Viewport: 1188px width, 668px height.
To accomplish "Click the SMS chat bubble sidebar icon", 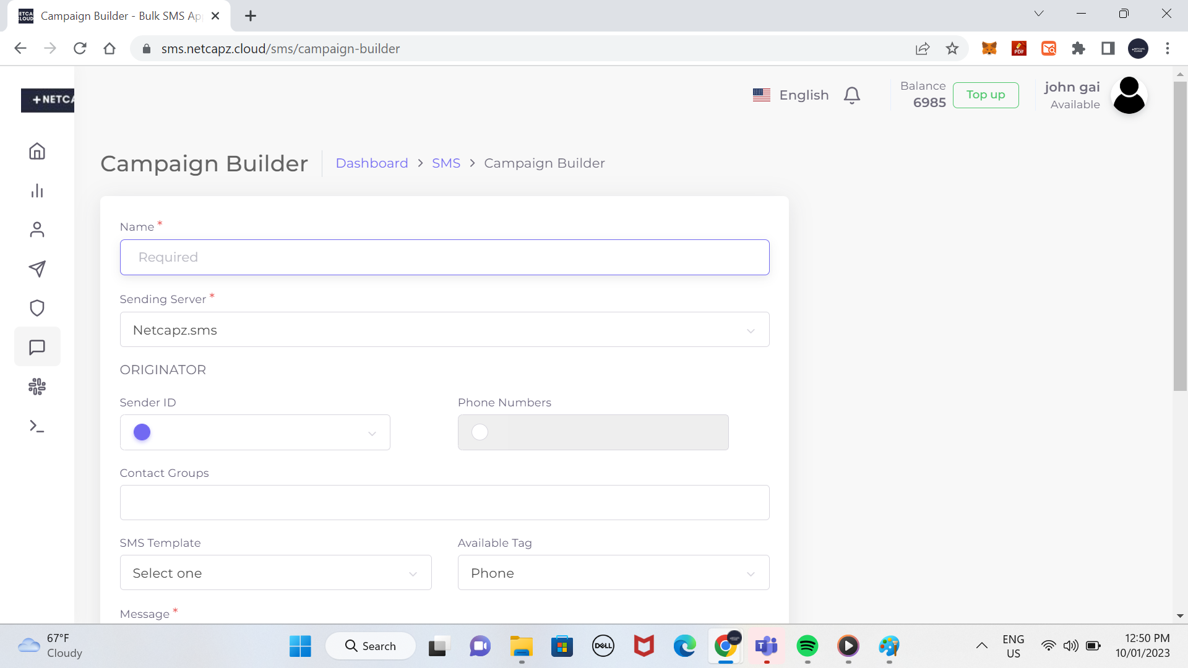I will pos(37,347).
